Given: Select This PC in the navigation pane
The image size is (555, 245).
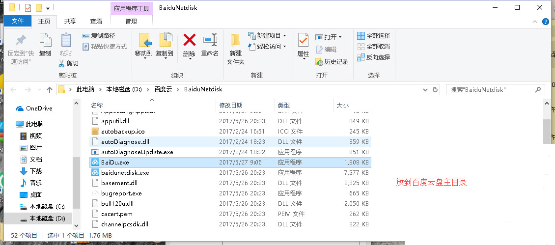Looking at the screenshot, I should point(30,124).
